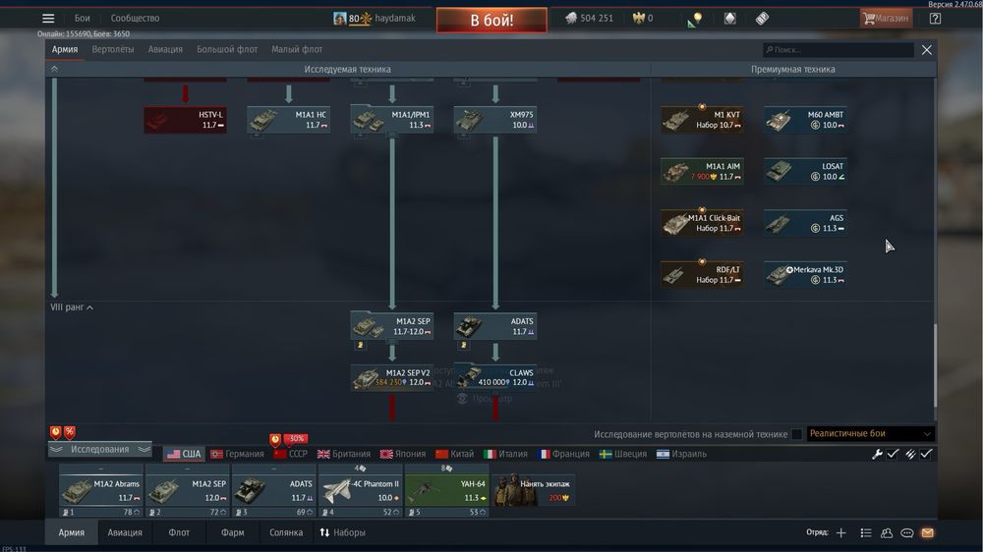The image size is (983, 552).
Task: Select the M1A1 AIM premium card
Action: pyautogui.click(x=702, y=171)
